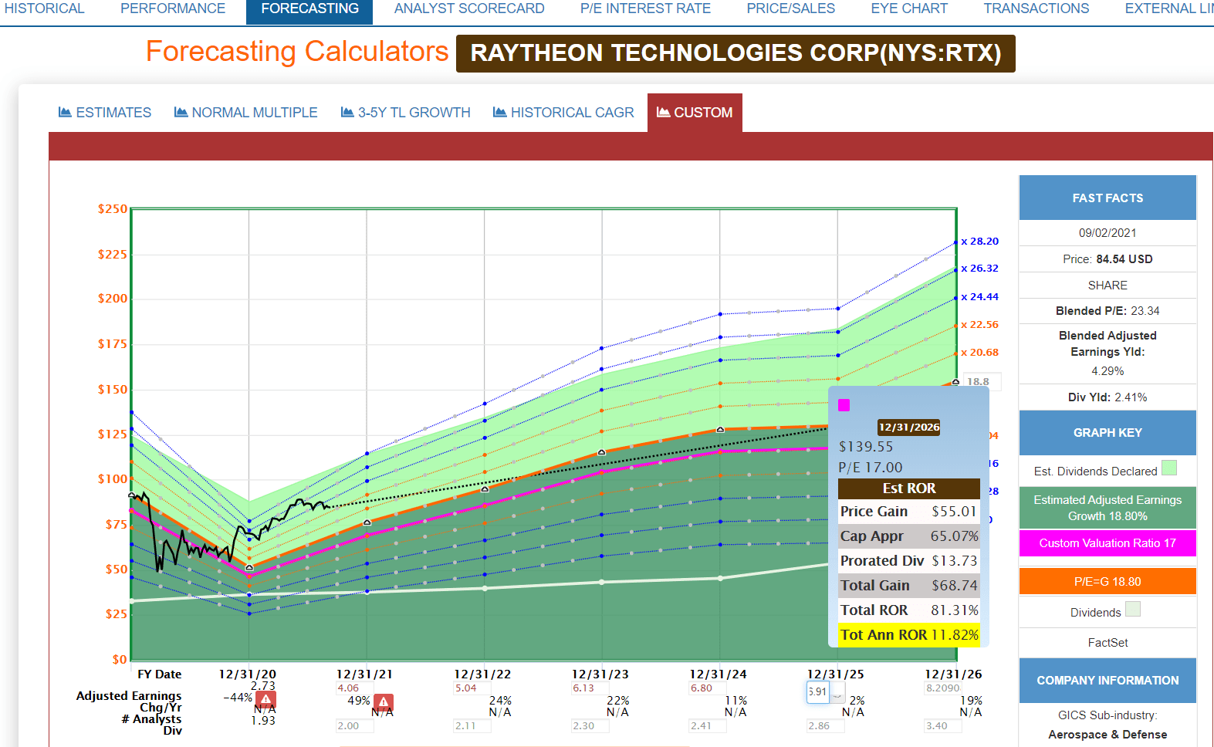Click the COMPANY INFORMATION header
The height and width of the screenshot is (747, 1214).
1107,680
